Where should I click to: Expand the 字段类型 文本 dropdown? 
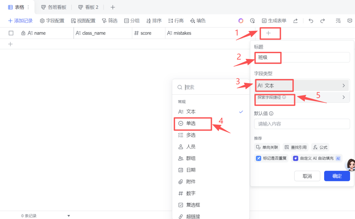[x=302, y=85]
